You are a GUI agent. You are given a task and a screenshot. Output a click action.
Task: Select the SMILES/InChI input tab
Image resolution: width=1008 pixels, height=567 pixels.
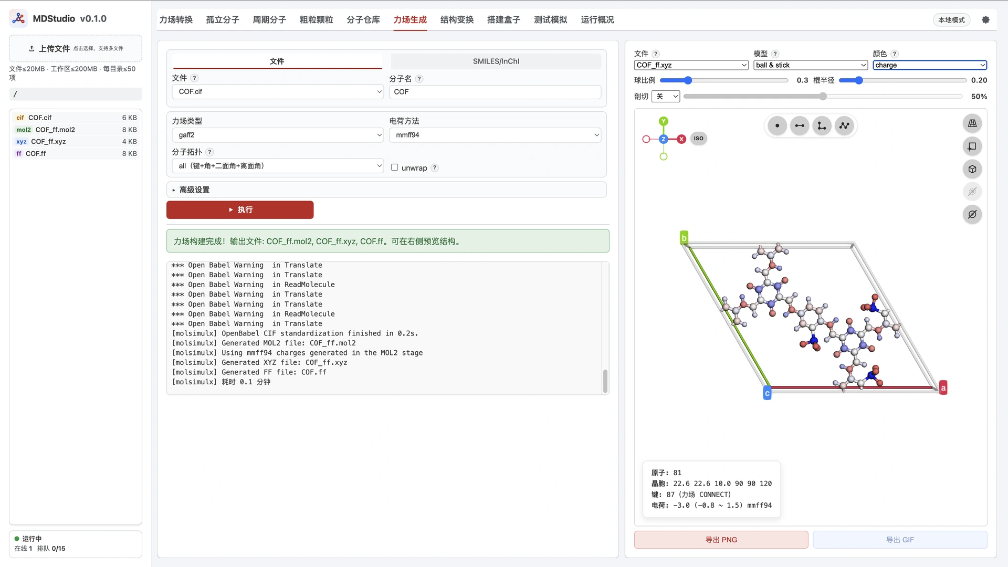tap(496, 61)
